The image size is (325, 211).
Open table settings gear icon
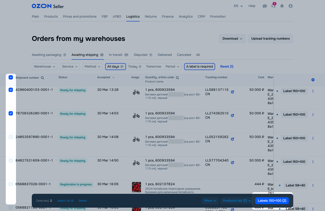[x=313, y=80]
